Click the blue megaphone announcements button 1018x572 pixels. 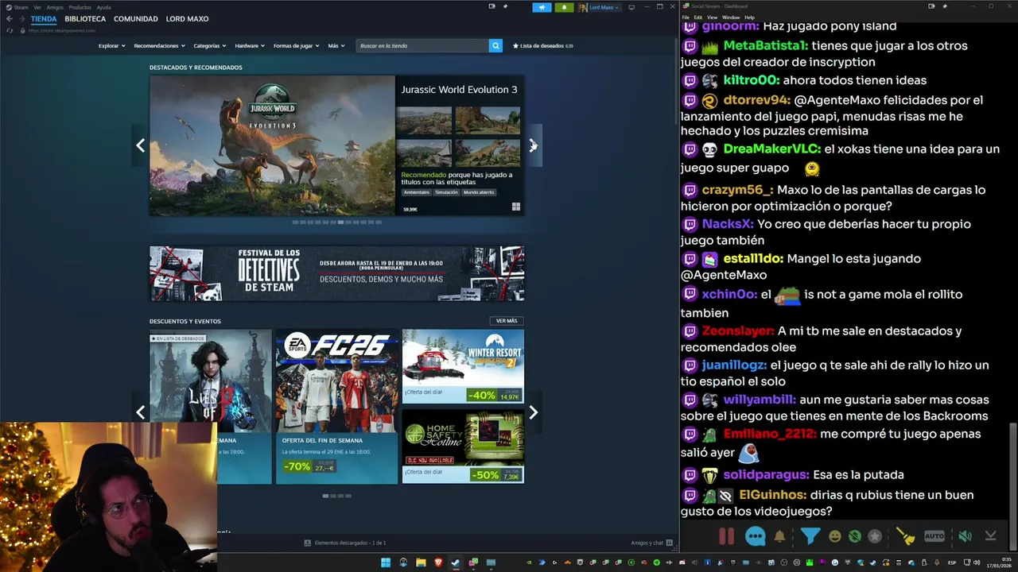(542, 7)
